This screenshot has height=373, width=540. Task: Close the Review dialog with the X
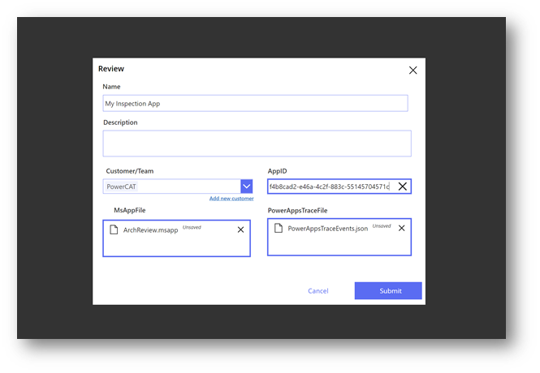(413, 71)
